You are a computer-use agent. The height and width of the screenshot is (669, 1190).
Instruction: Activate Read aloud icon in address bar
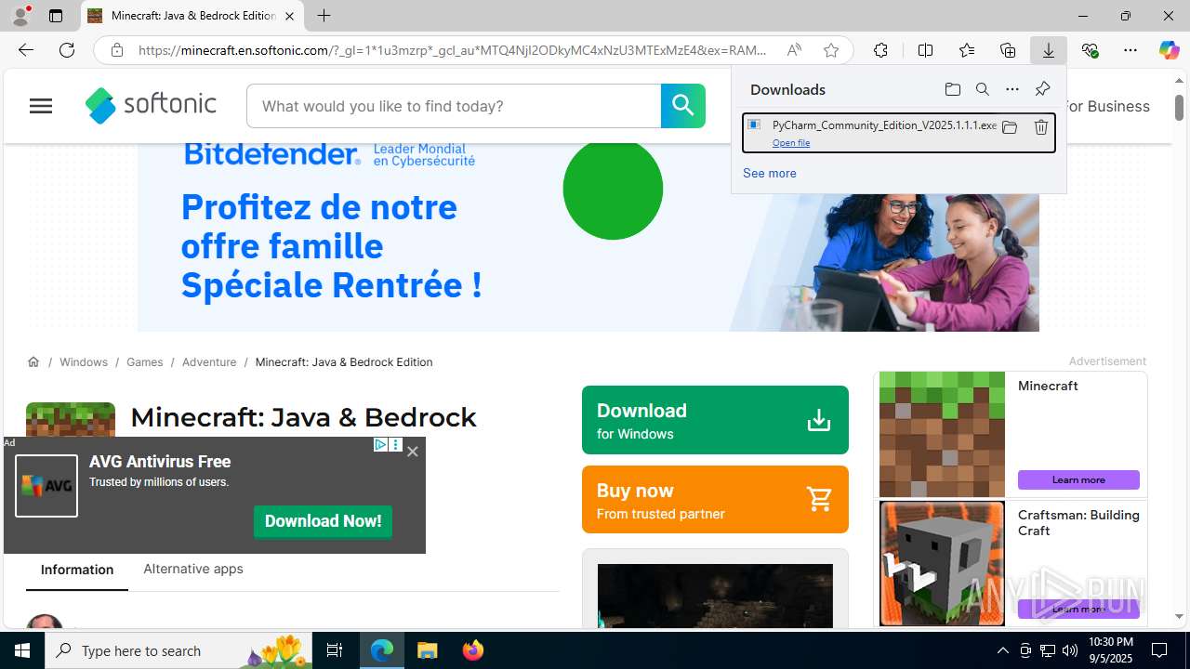click(x=794, y=50)
